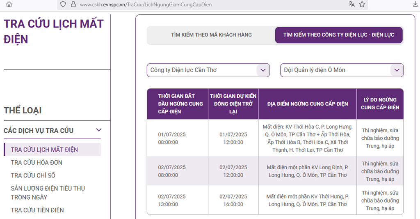Bookmark this page with the star icon
The height and width of the screenshot is (219, 420).
(x=362, y=5)
